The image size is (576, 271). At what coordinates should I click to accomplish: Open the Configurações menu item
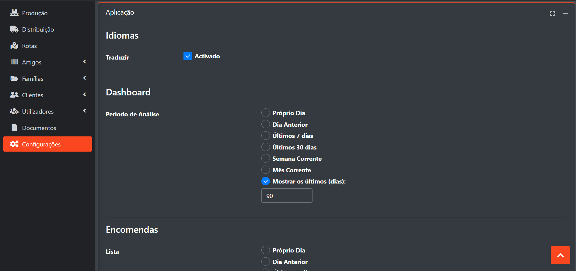[47, 144]
